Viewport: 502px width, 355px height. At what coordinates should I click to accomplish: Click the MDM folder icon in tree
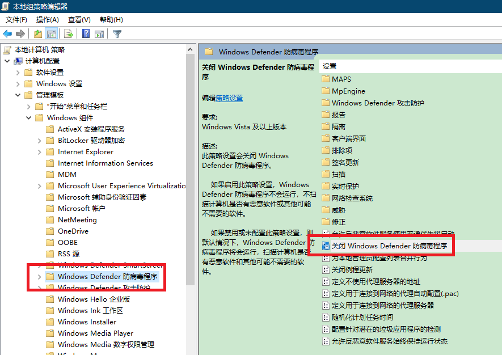[50, 175]
